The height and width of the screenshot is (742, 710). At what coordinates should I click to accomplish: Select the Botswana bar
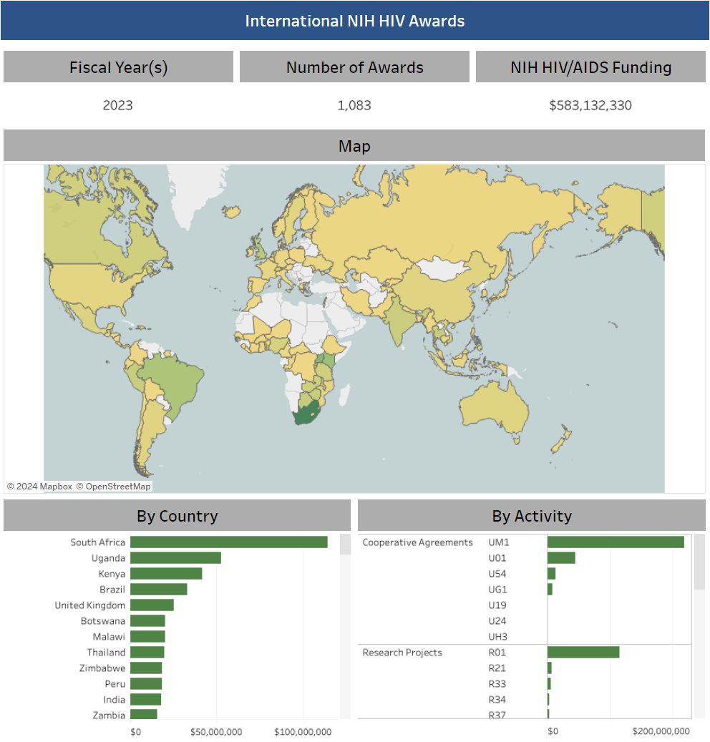click(x=147, y=621)
